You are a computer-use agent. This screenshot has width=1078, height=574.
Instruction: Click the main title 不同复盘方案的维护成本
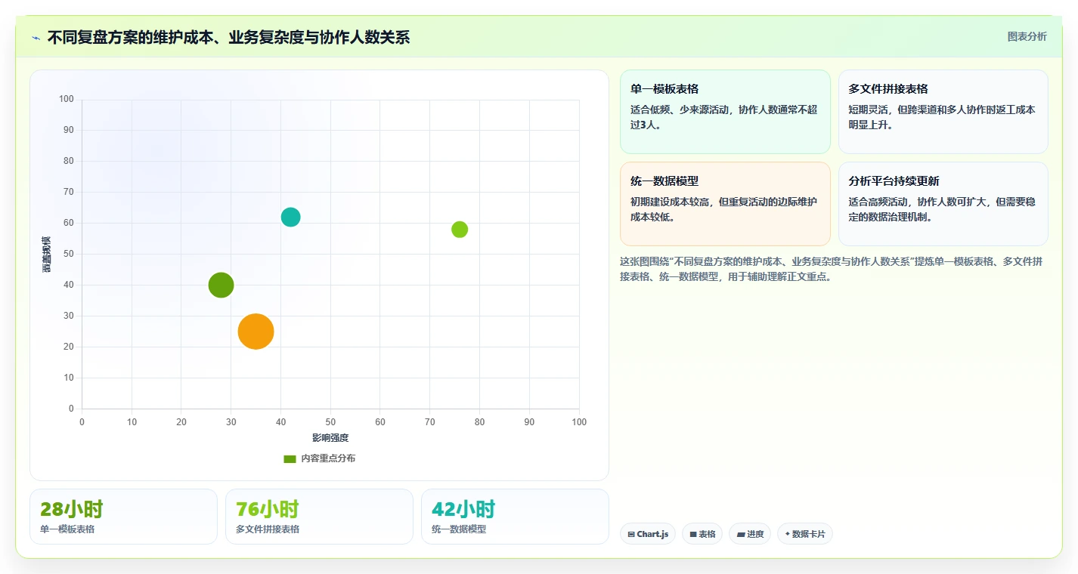pos(228,37)
